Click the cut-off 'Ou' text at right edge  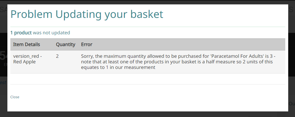coord(292,104)
